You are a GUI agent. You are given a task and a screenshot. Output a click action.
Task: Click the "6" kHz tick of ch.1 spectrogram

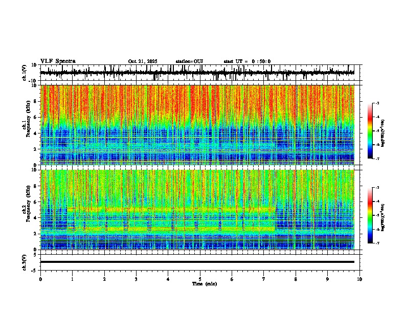click(x=36, y=117)
